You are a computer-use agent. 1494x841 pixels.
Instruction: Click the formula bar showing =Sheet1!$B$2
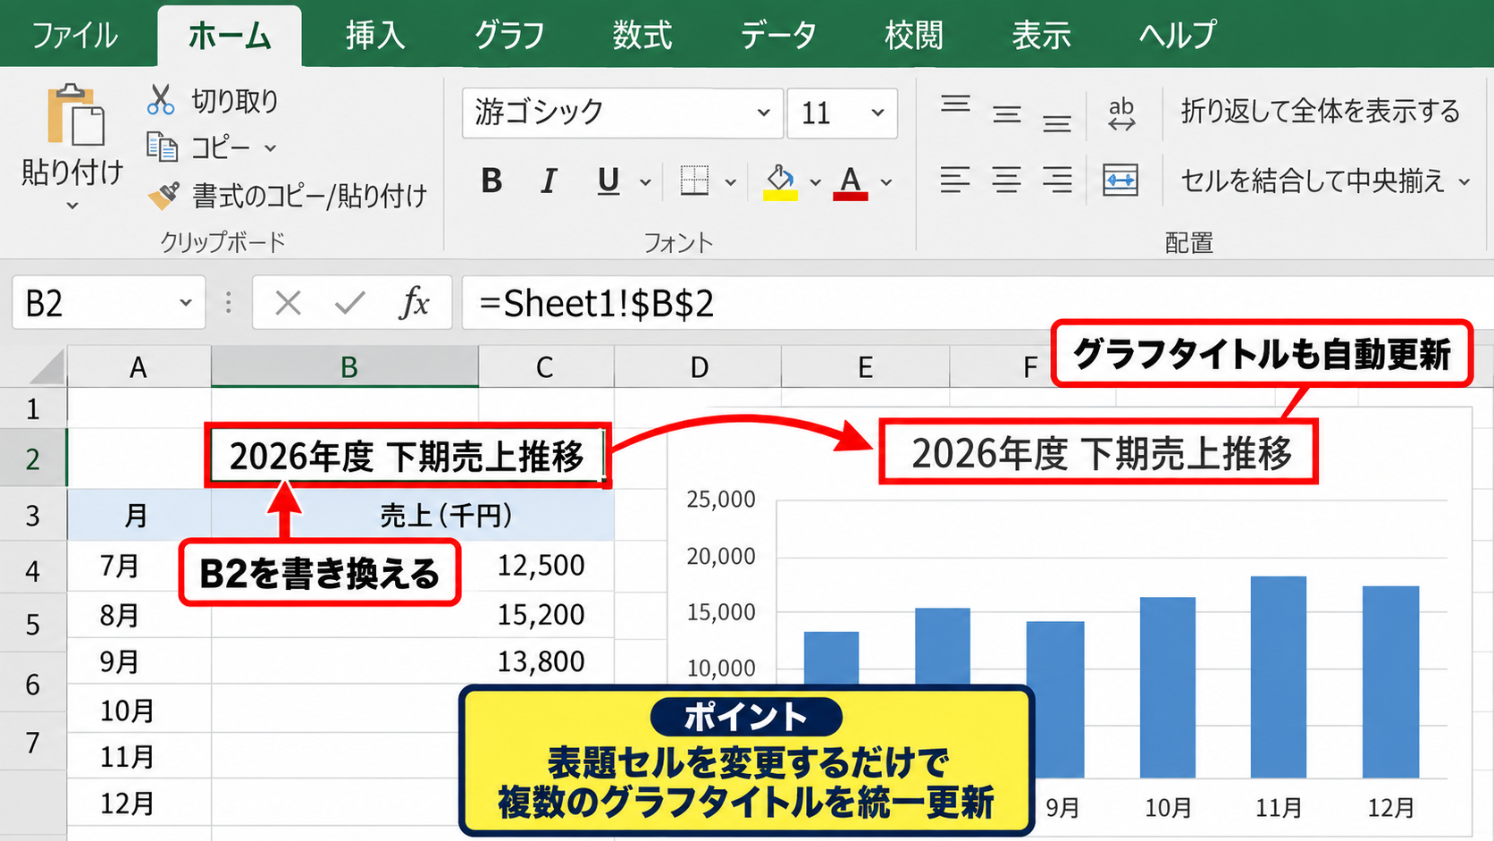click(978, 303)
